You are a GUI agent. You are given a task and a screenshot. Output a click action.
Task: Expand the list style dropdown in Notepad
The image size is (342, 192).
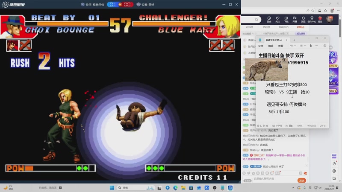tap(303, 46)
